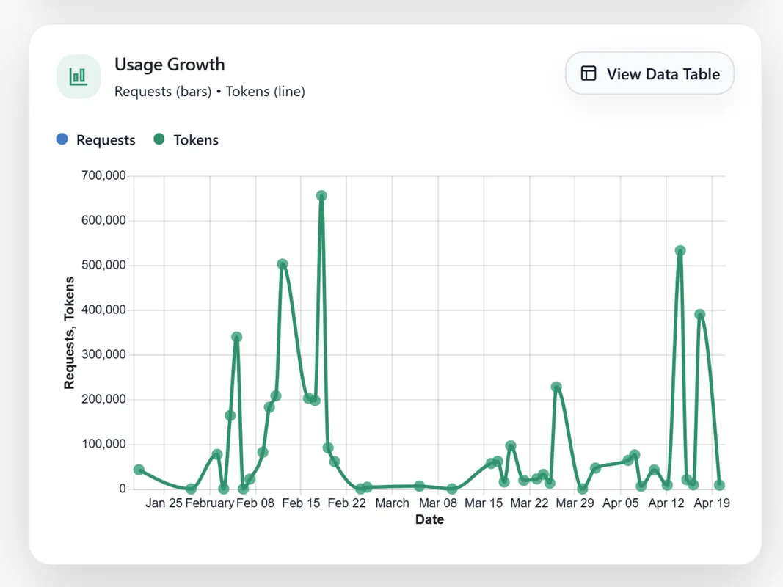Click the blue Requests legend dot
Image resolution: width=783 pixels, height=587 pixels.
click(62, 139)
